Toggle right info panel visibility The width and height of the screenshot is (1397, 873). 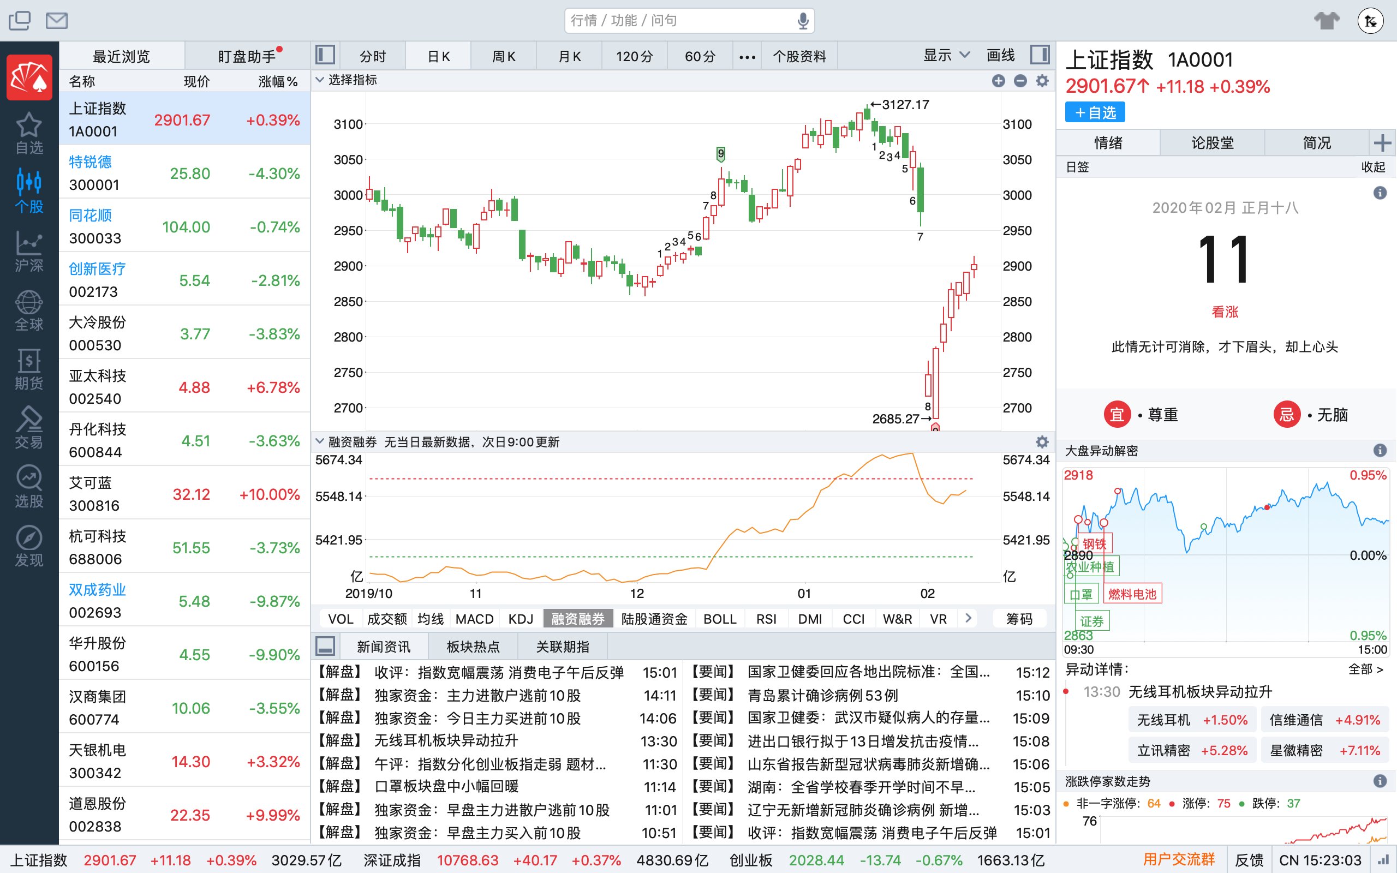[x=1040, y=56]
